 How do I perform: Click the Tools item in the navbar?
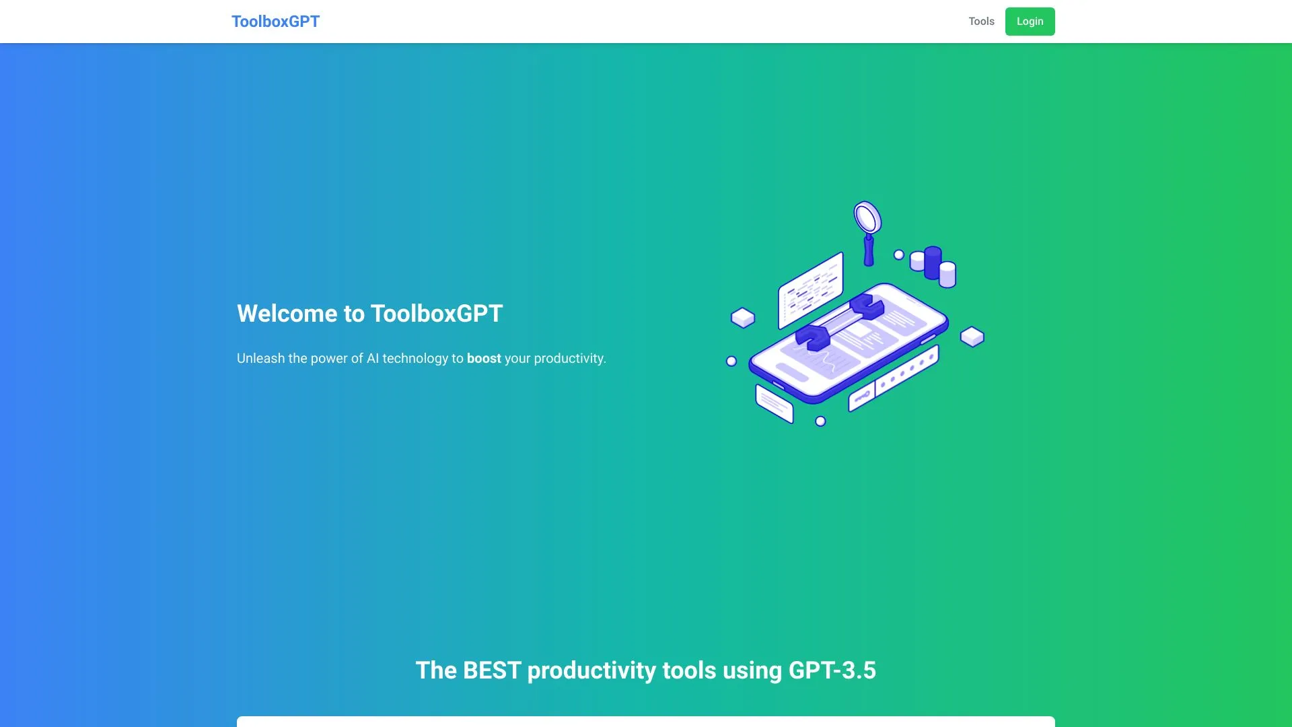point(981,21)
